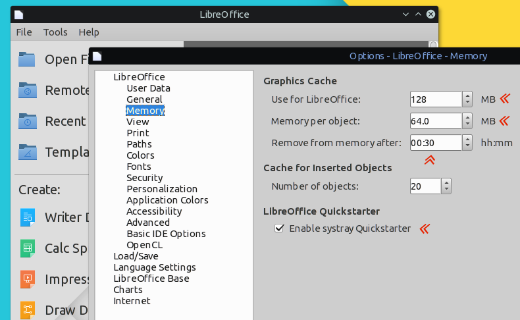Select Personalization in the options tree
This screenshot has height=320, width=520.
coord(162,189)
